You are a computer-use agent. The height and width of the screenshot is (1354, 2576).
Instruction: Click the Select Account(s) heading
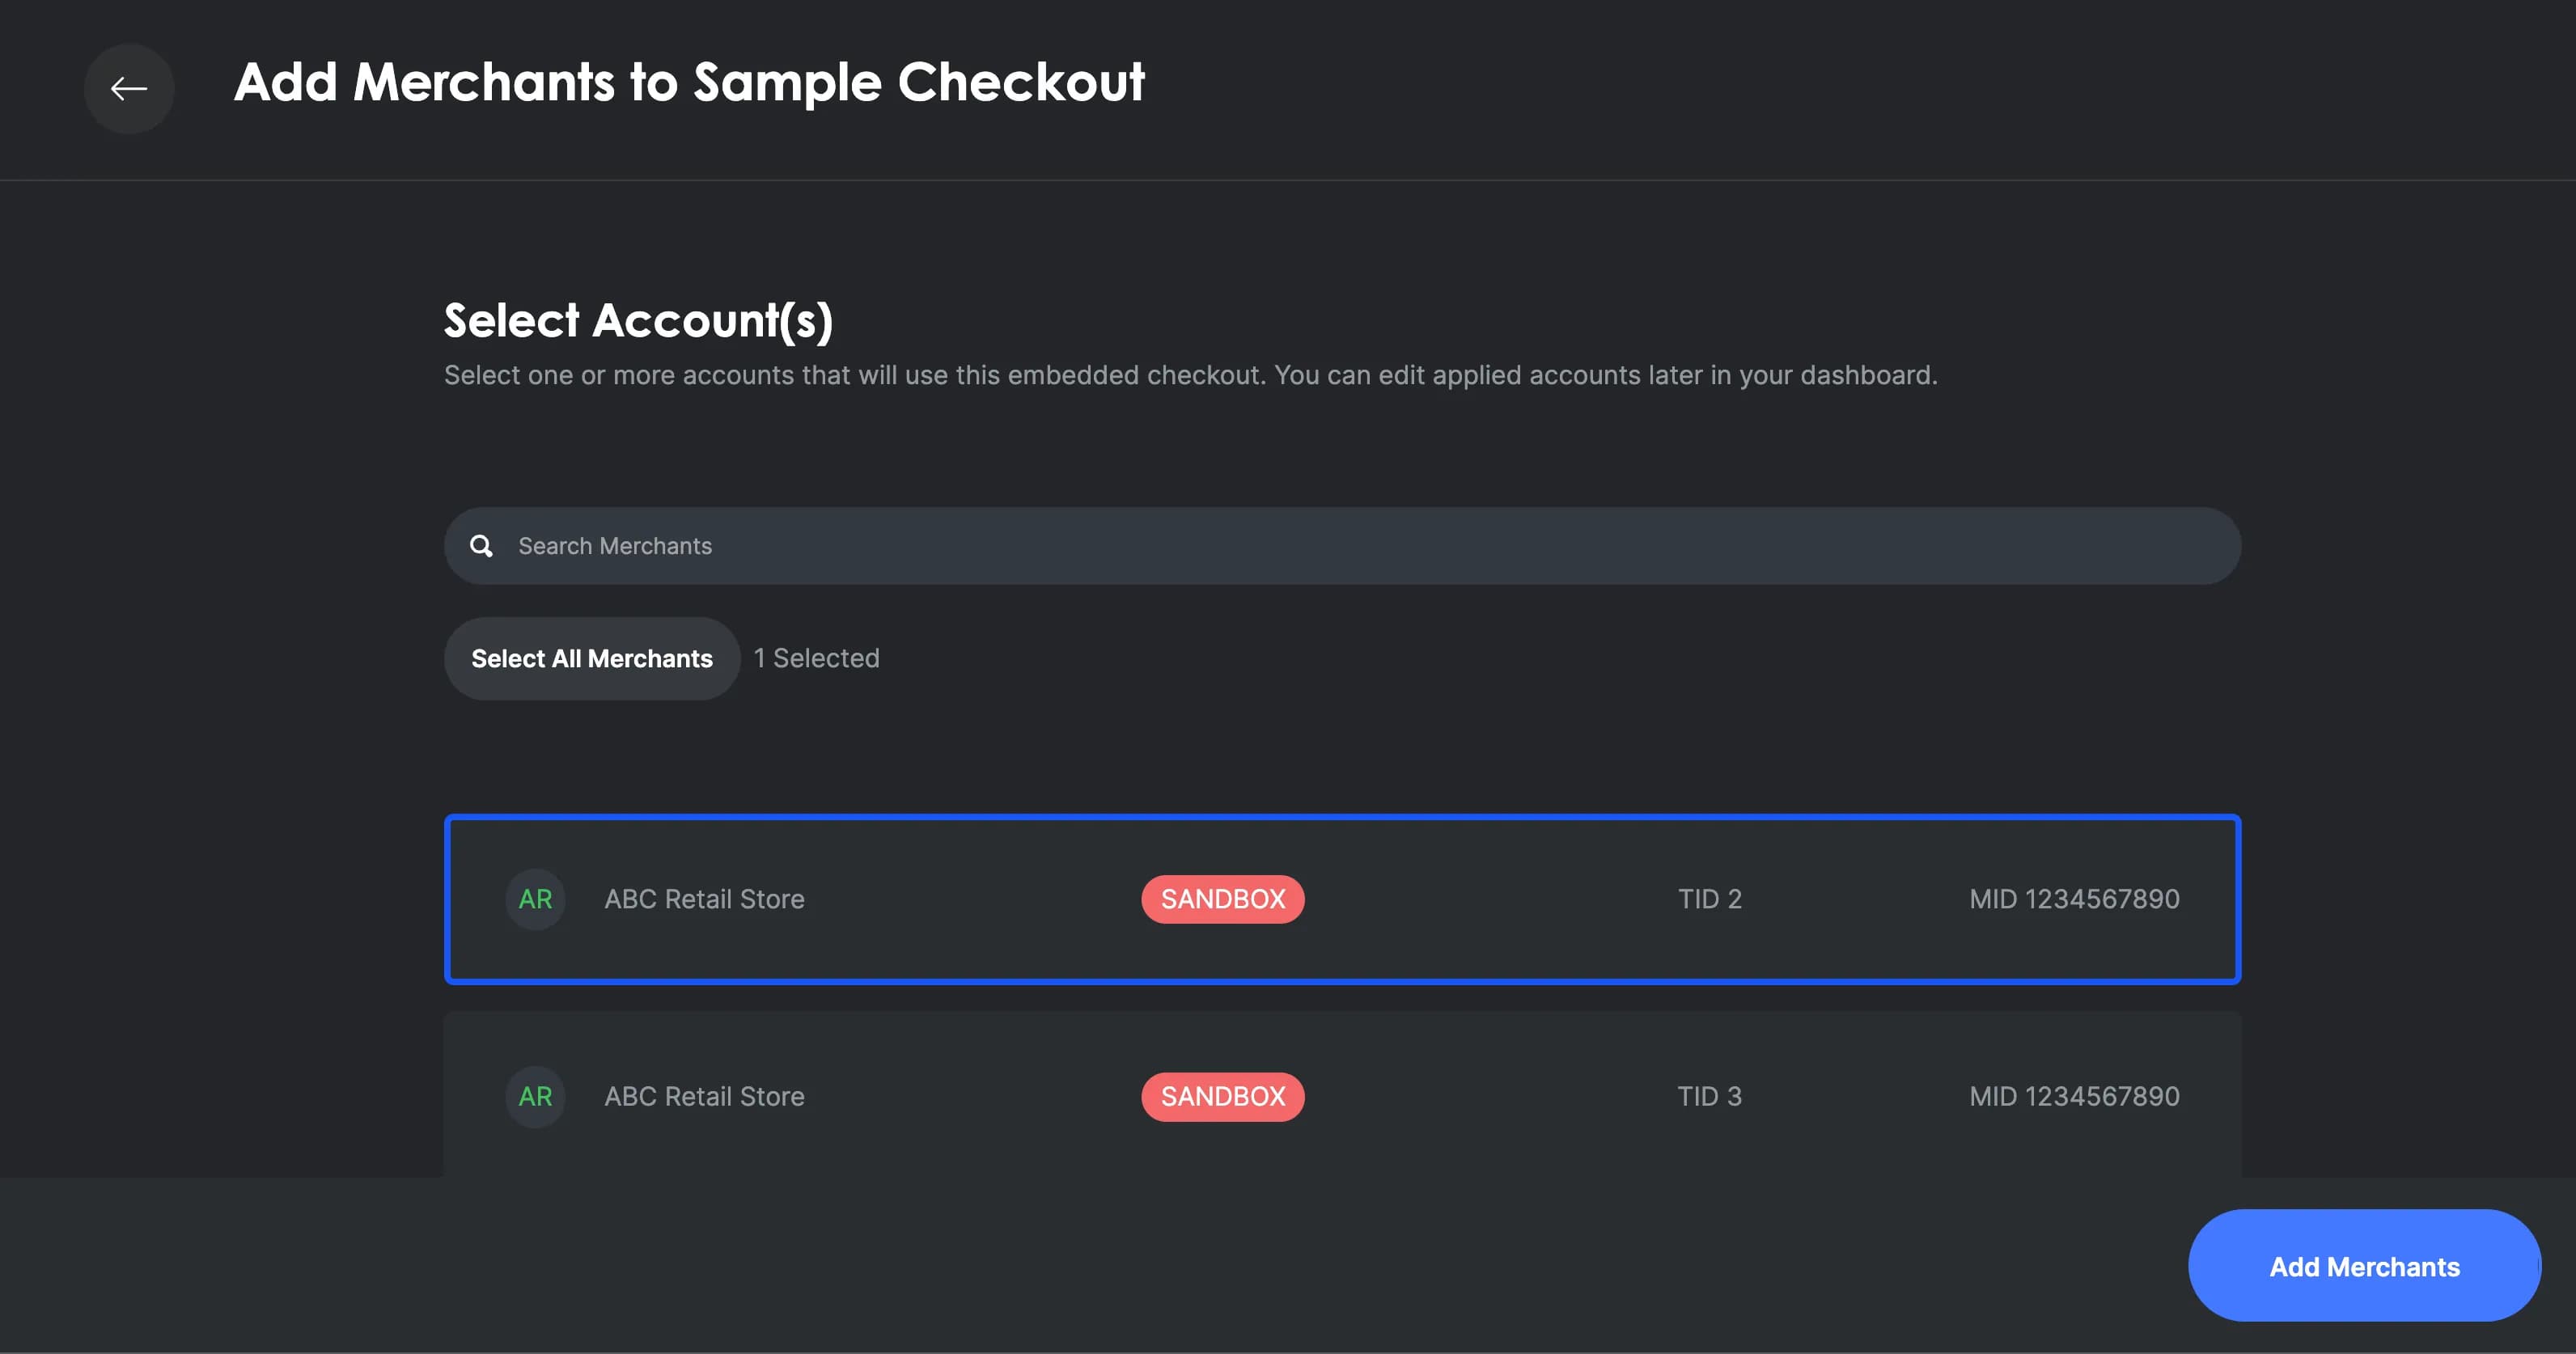(x=639, y=320)
